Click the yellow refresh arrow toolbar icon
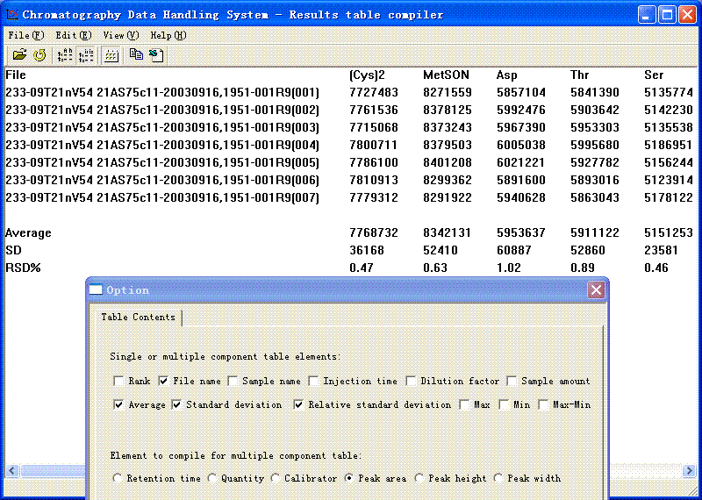Image resolution: width=702 pixels, height=500 pixels. (x=39, y=55)
